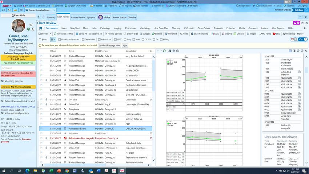Screen dimensions: 309x174
Task: Click Load All Records Now
Action: (109, 46)
